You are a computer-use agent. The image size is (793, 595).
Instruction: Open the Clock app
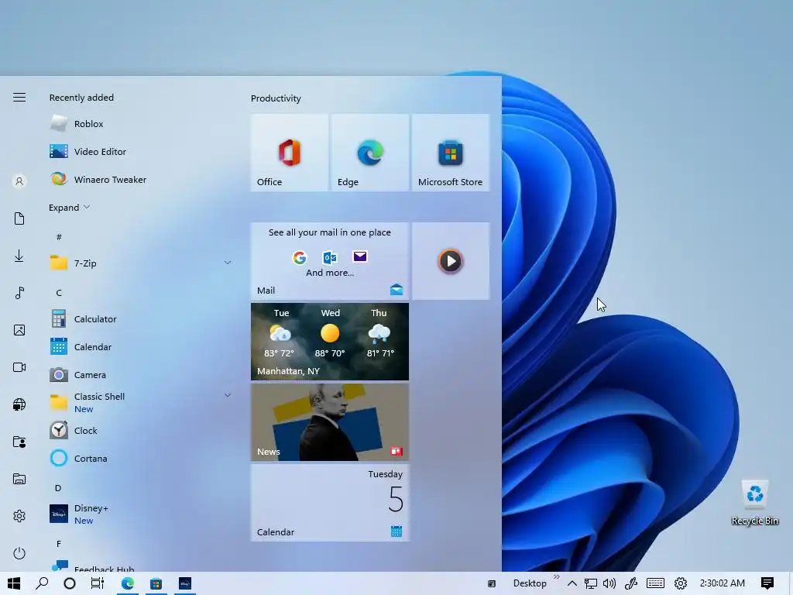click(140, 431)
